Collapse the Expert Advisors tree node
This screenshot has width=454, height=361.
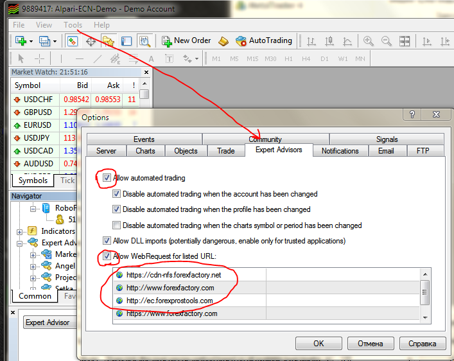[x=19, y=243]
